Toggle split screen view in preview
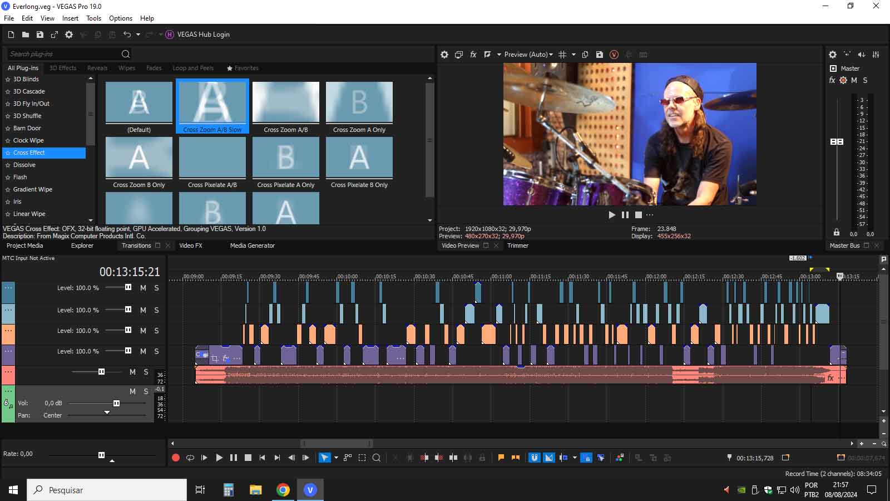This screenshot has width=890, height=501. pyautogui.click(x=488, y=55)
